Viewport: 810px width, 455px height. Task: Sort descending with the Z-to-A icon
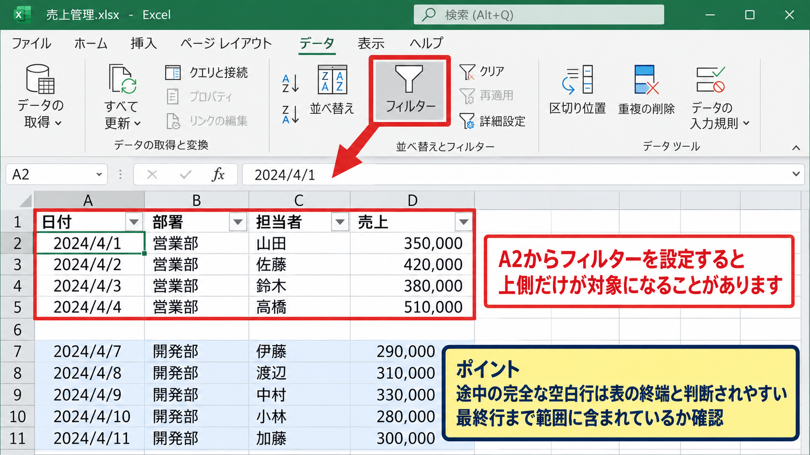click(291, 115)
